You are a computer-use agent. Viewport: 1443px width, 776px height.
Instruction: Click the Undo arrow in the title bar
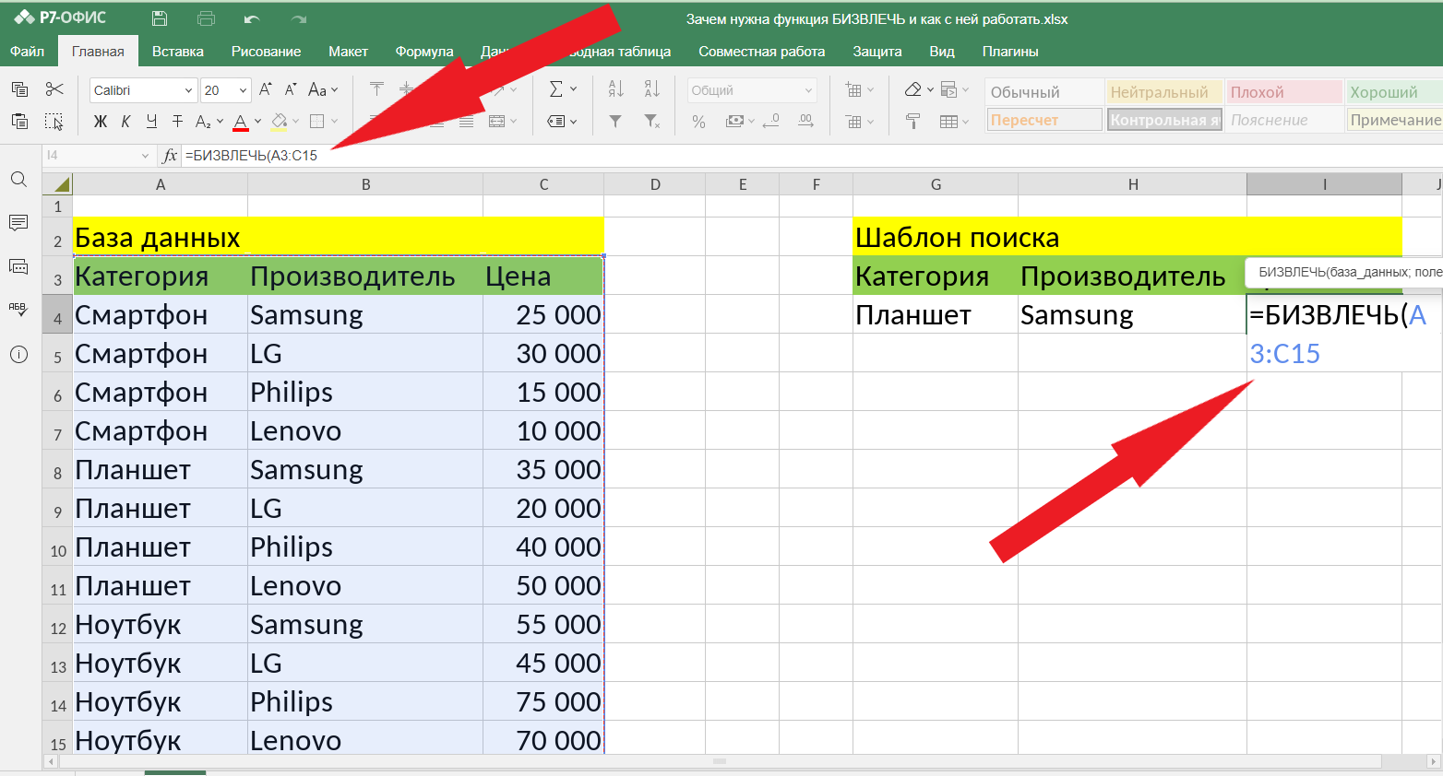click(252, 18)
